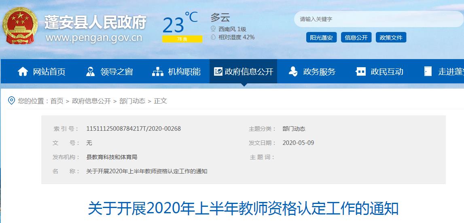Click the 无 document number value
The width and height of the screenshot is (464, 223).
pyautogui.click(x=89, y=143)
